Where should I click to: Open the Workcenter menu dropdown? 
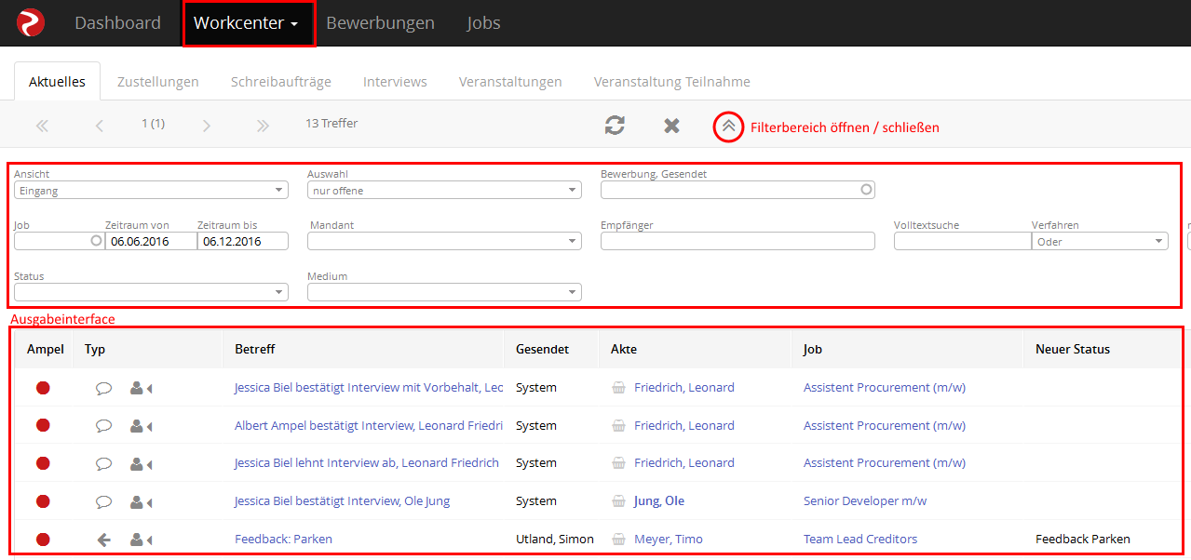(247, 23)
